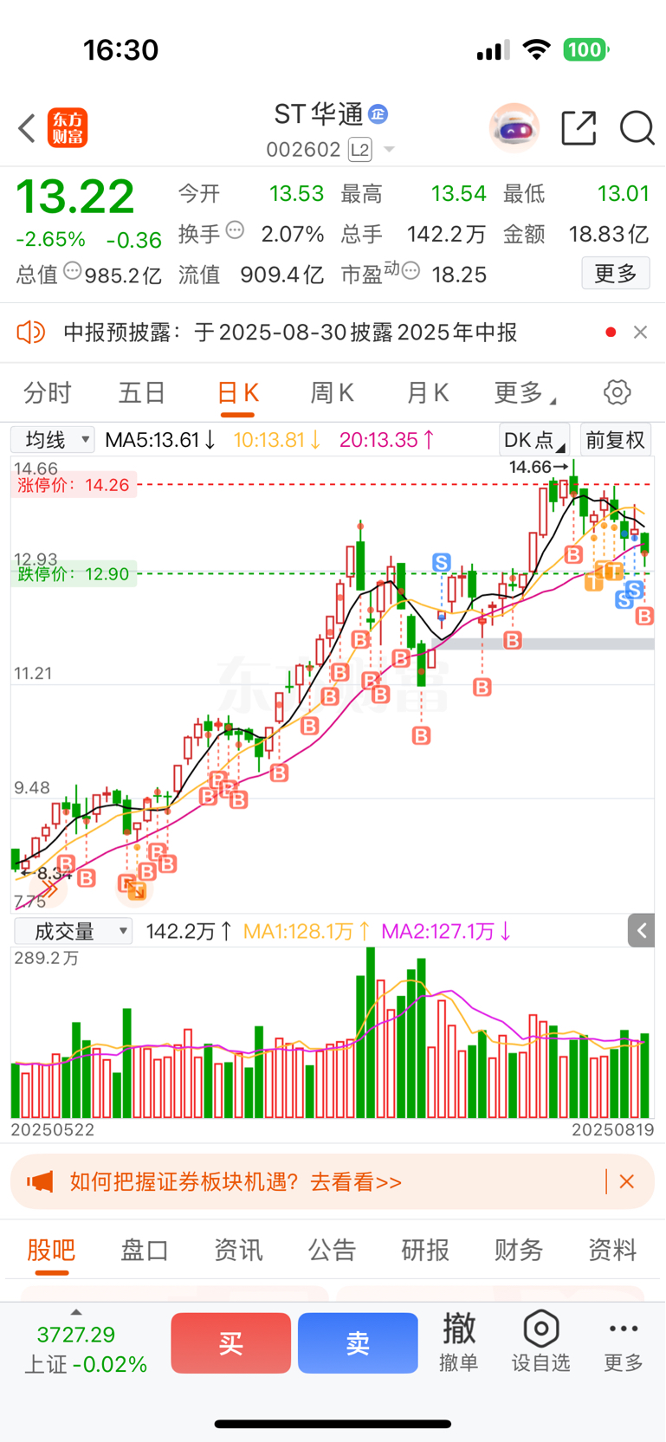The image size is (666, 1442).
Task: Toggle the 前复权 adjustment button
Action: point(615,440)
